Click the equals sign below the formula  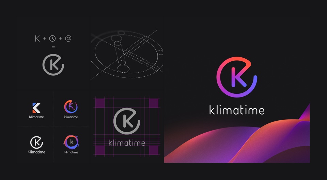click(x=53, y=48)
